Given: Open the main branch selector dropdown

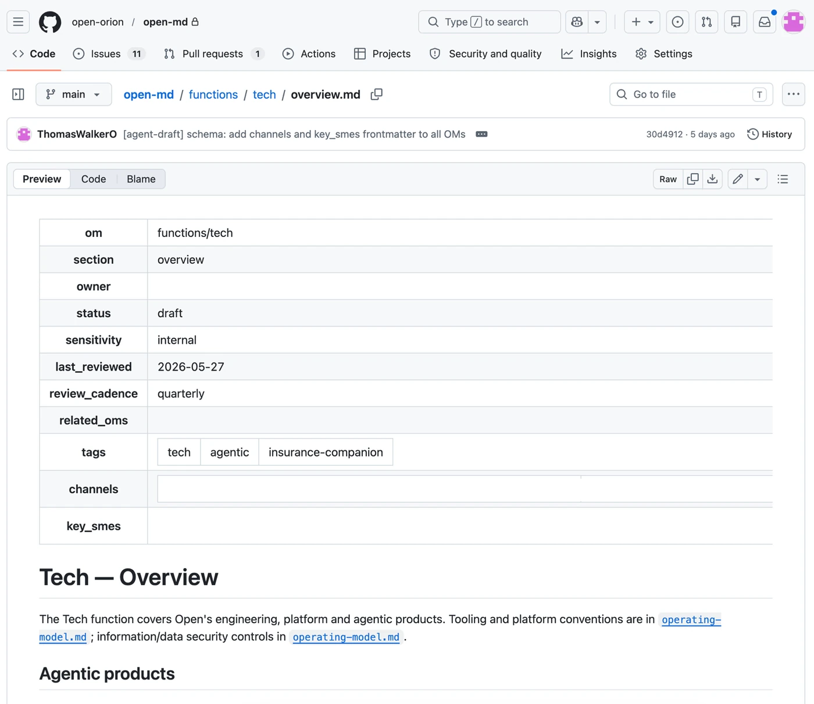Looking at the screenshot, I should tap(74, 94).
